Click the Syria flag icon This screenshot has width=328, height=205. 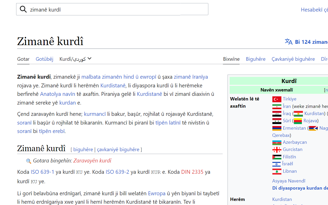pos(277,121)
